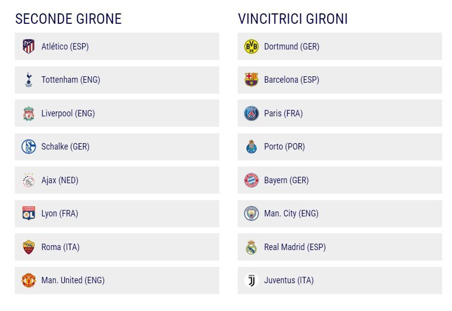
Task: Select the Borussia Dortmund BVB logo
Action: pos(251,47)
